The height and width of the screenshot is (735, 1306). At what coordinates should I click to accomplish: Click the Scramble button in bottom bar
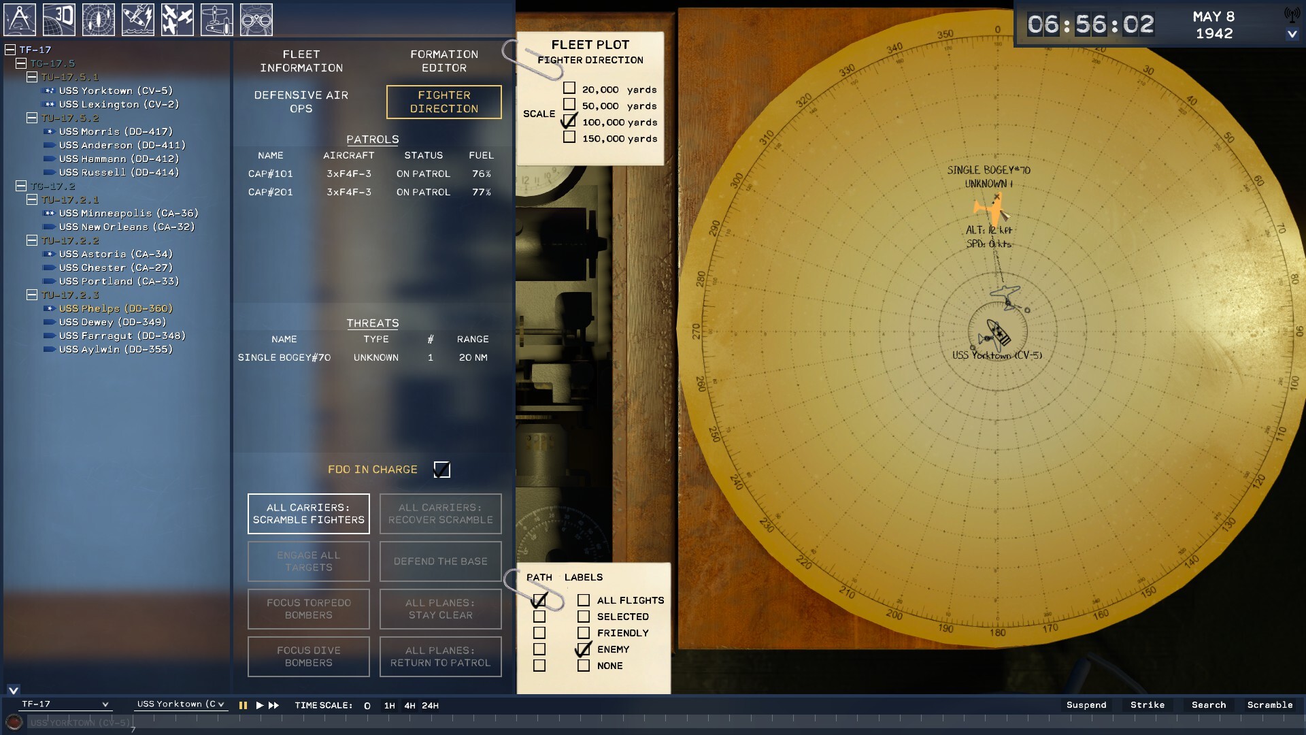point(1270,705)
